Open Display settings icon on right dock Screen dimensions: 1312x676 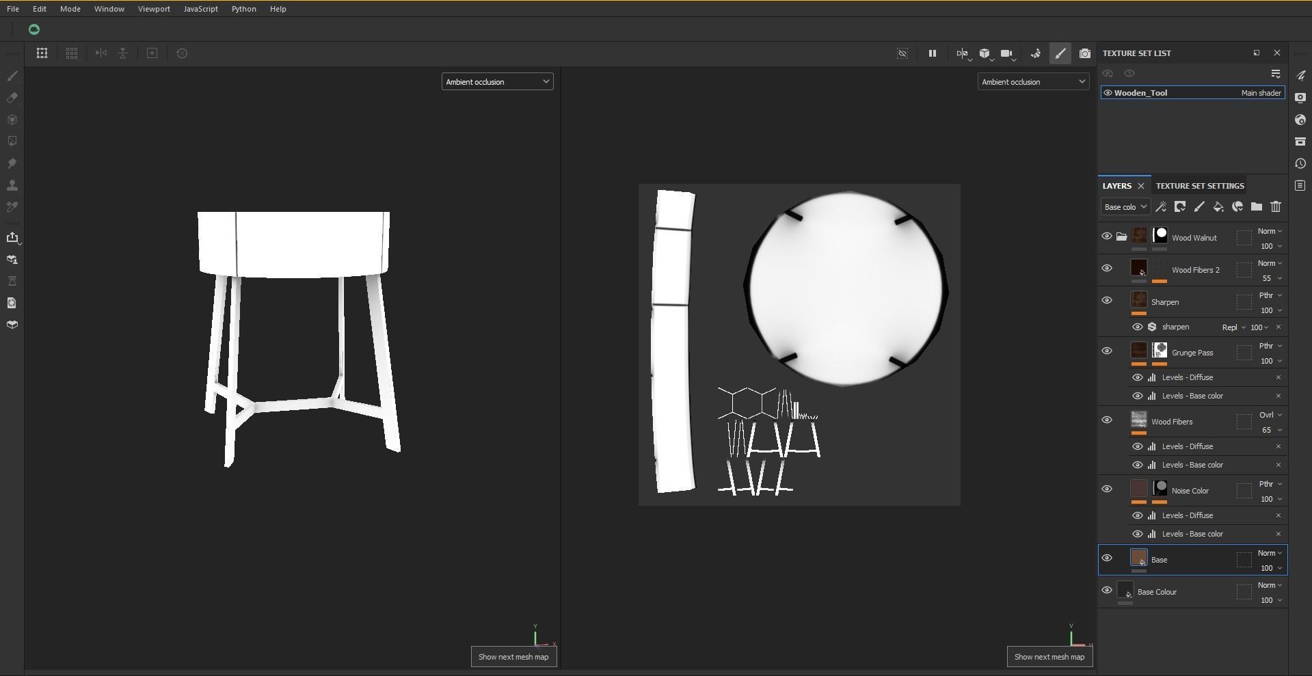click(1300, 98)
